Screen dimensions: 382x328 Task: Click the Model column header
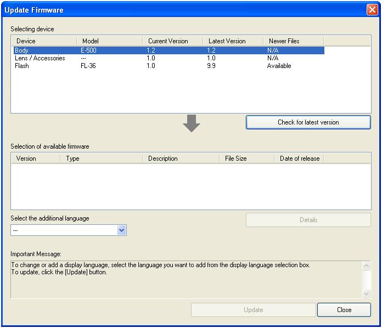109,41
